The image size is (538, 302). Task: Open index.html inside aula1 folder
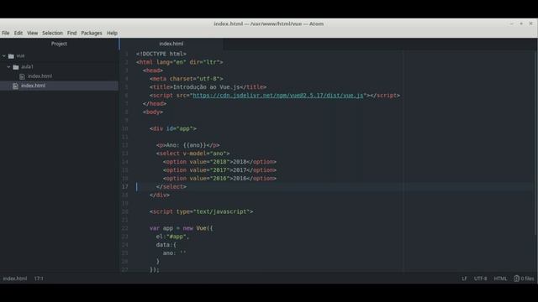(40, 76)
